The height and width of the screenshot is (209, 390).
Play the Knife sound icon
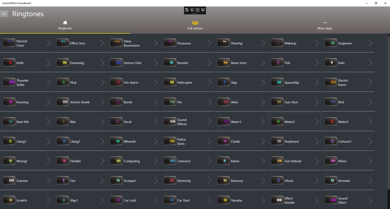[9, 63]
